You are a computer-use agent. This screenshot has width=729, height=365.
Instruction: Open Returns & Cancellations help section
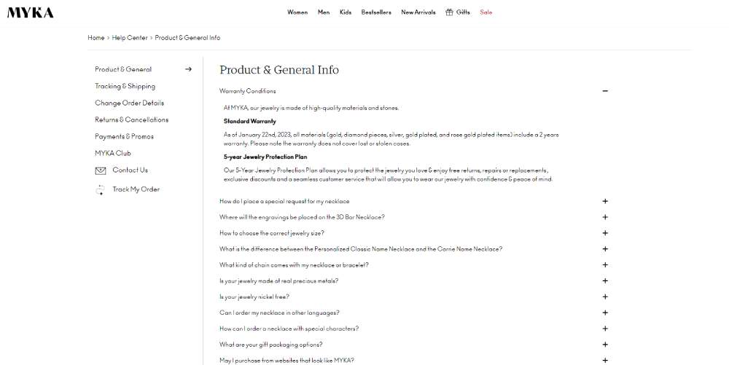(x=131, y=119)
